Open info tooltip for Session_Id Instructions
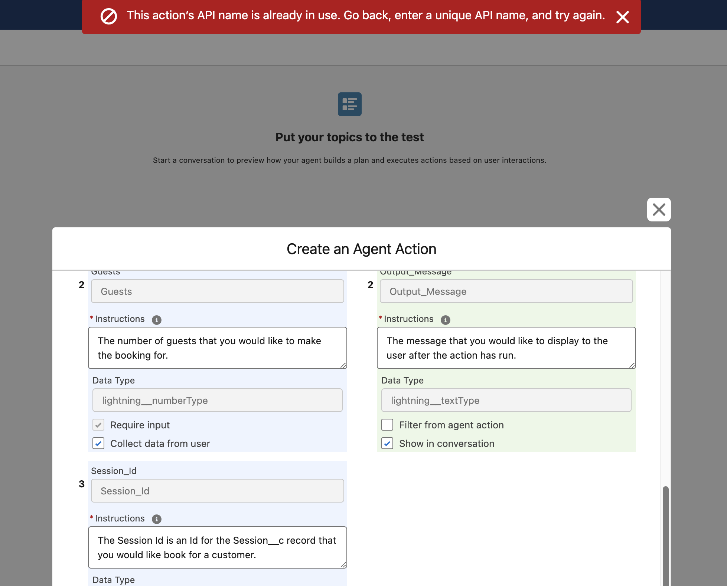The height and width of the screenshot is (586, 727). point(157,519)
